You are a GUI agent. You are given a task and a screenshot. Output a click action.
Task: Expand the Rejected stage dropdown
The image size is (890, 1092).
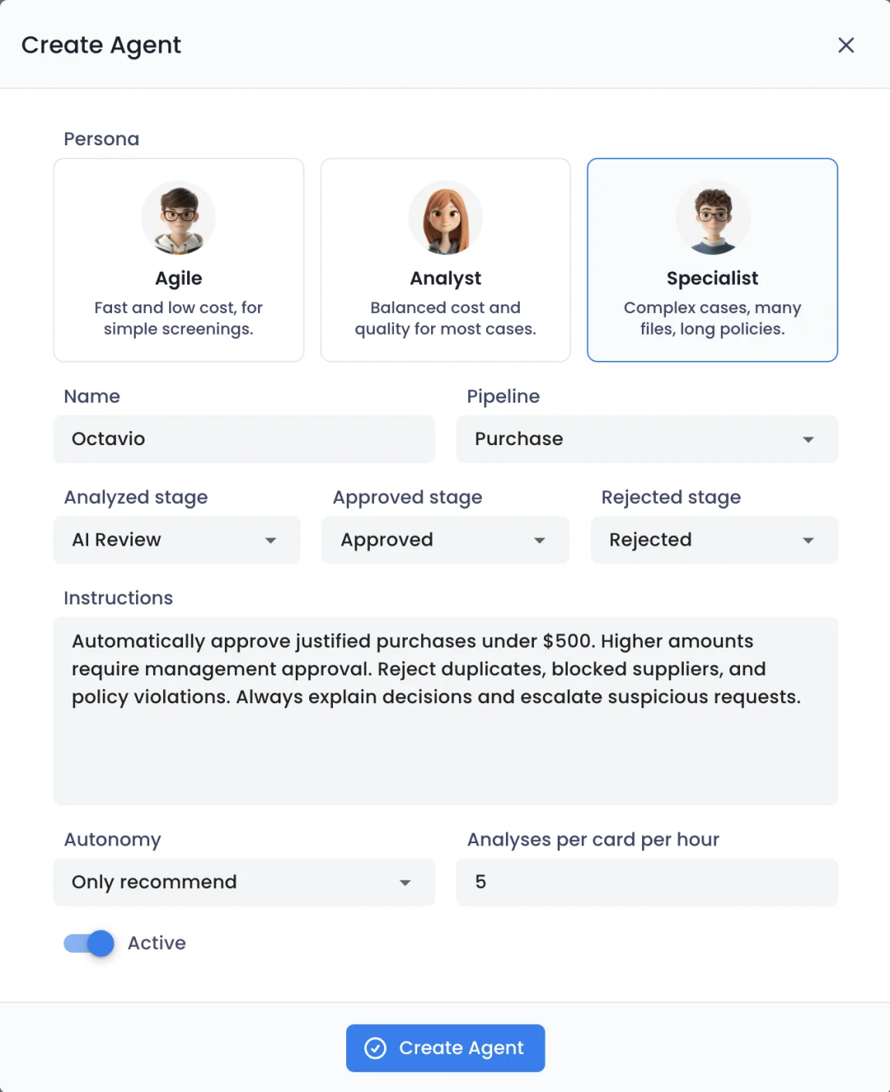(x=714, y=539)
